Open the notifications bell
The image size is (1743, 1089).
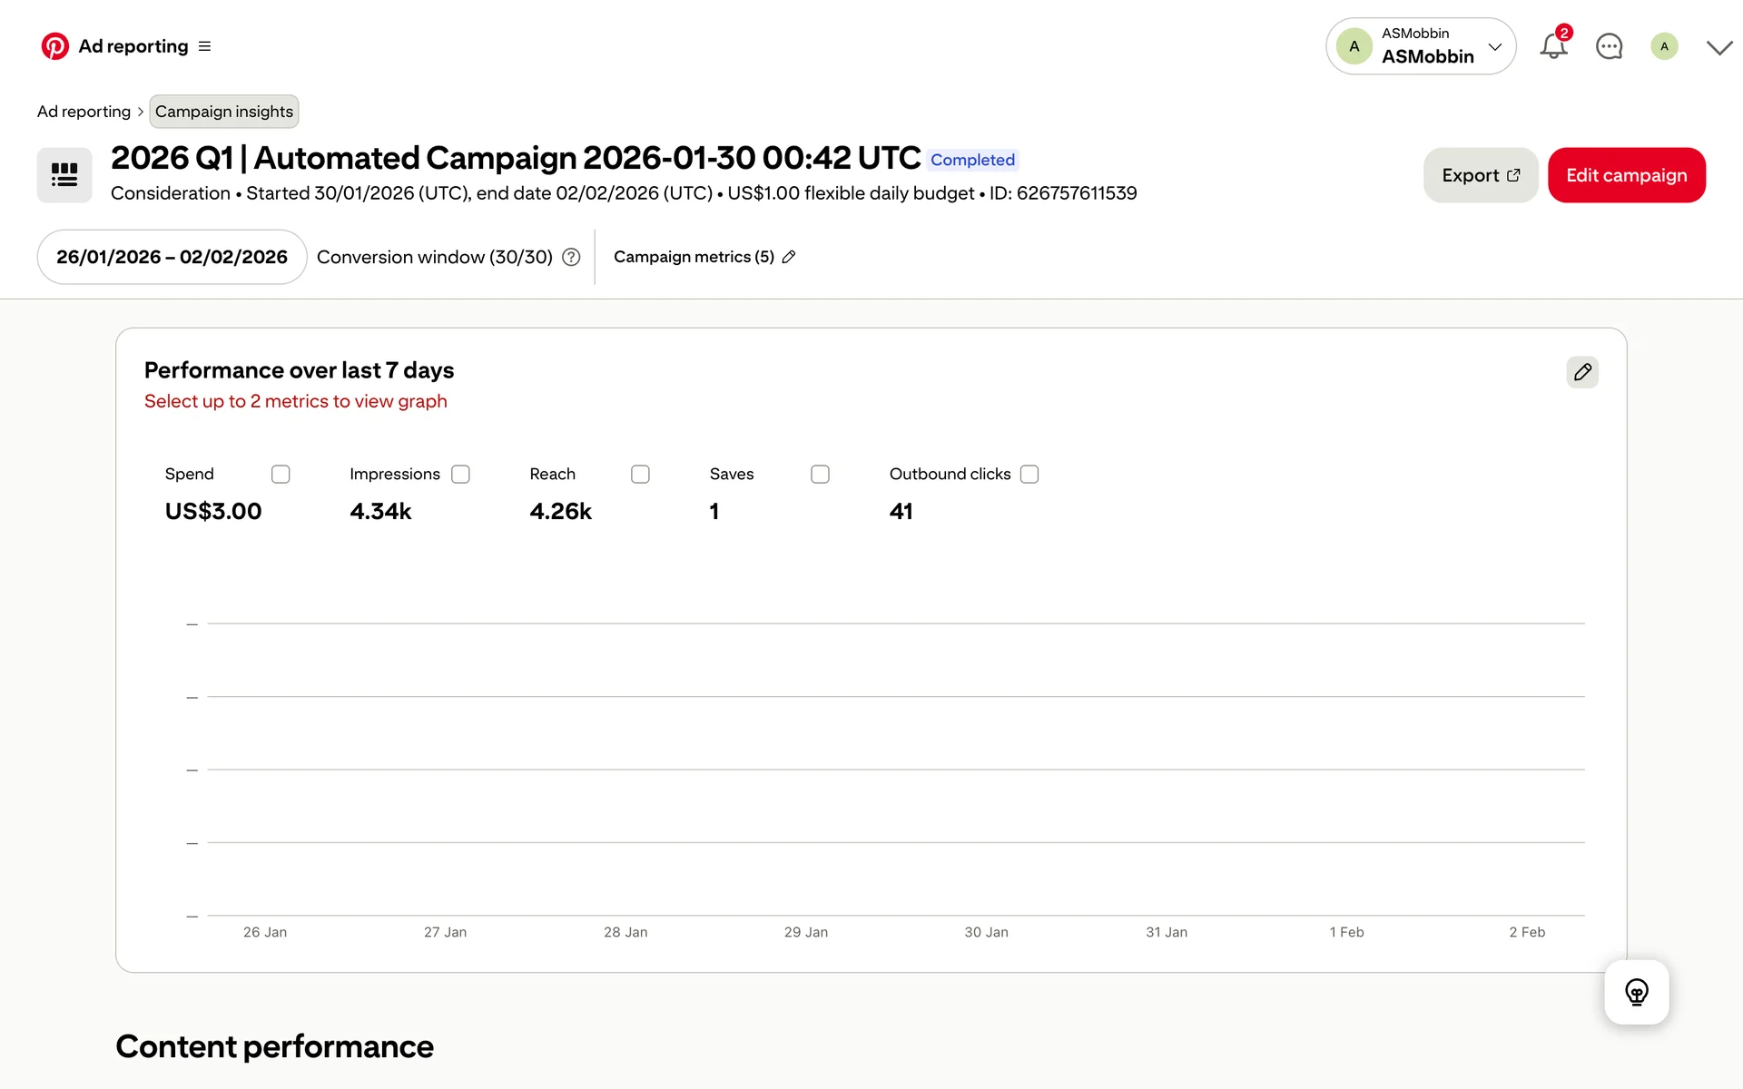(1553, 46)
